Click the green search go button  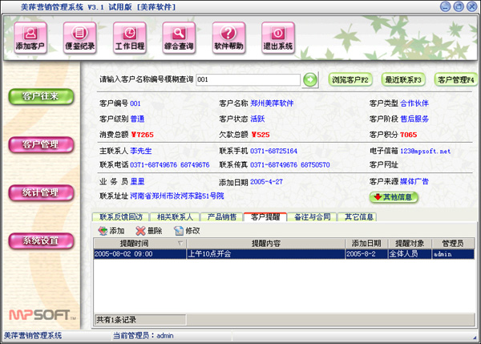pos(310,79)
